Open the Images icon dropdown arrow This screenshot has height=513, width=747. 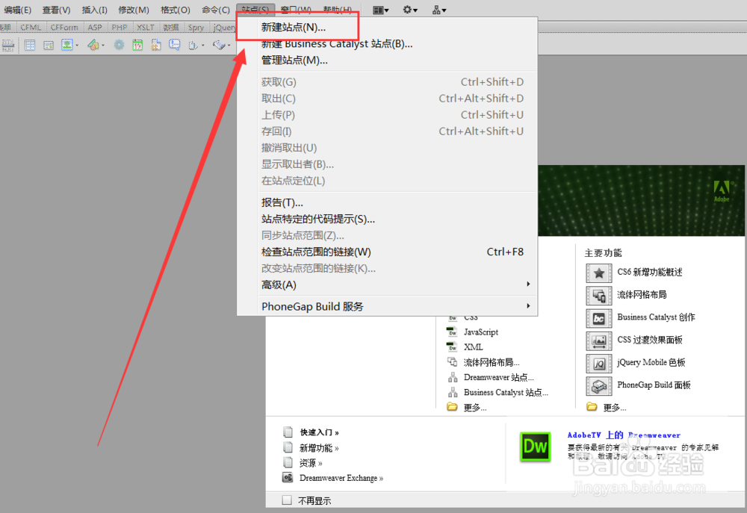(x=77, y=46)
